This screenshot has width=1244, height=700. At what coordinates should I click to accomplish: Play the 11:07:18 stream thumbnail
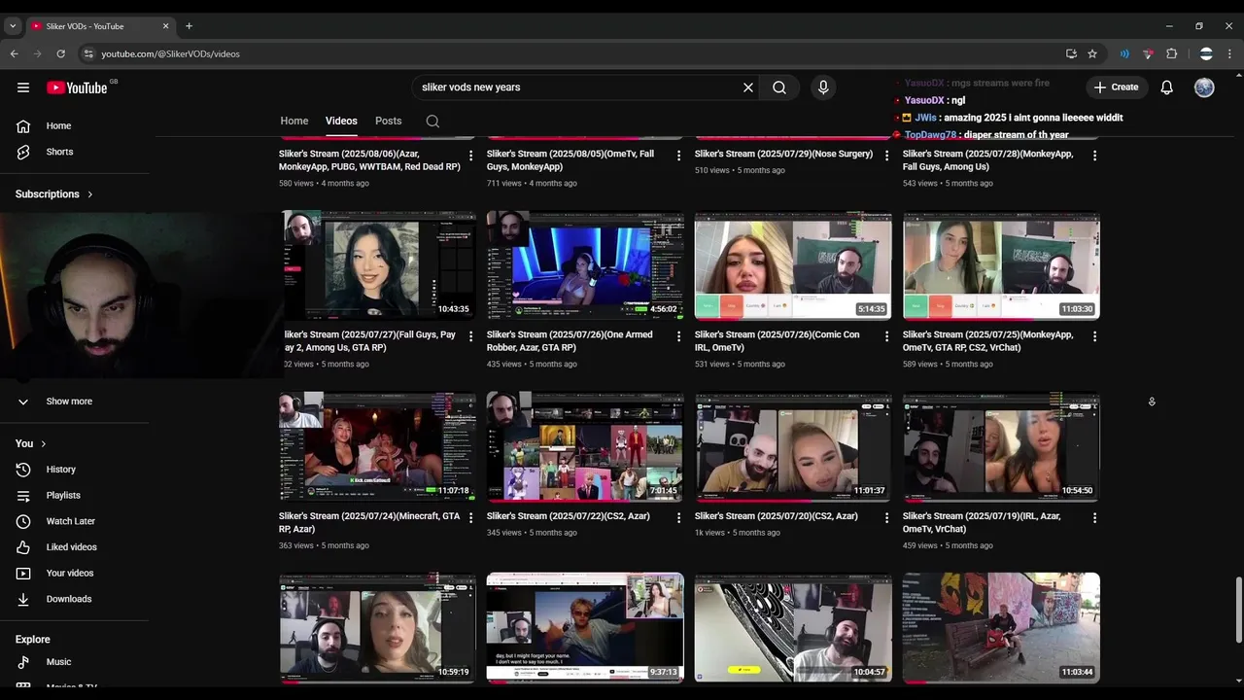377,447
